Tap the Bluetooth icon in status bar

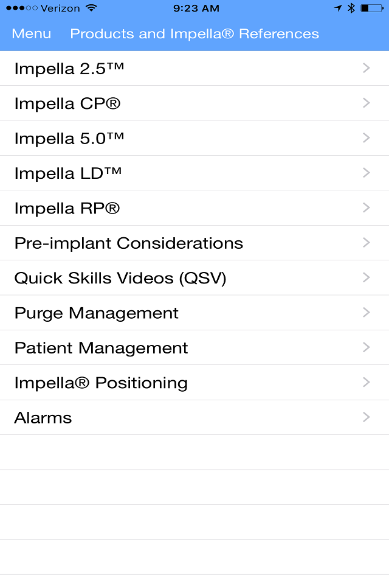click(x=351, y=8)
